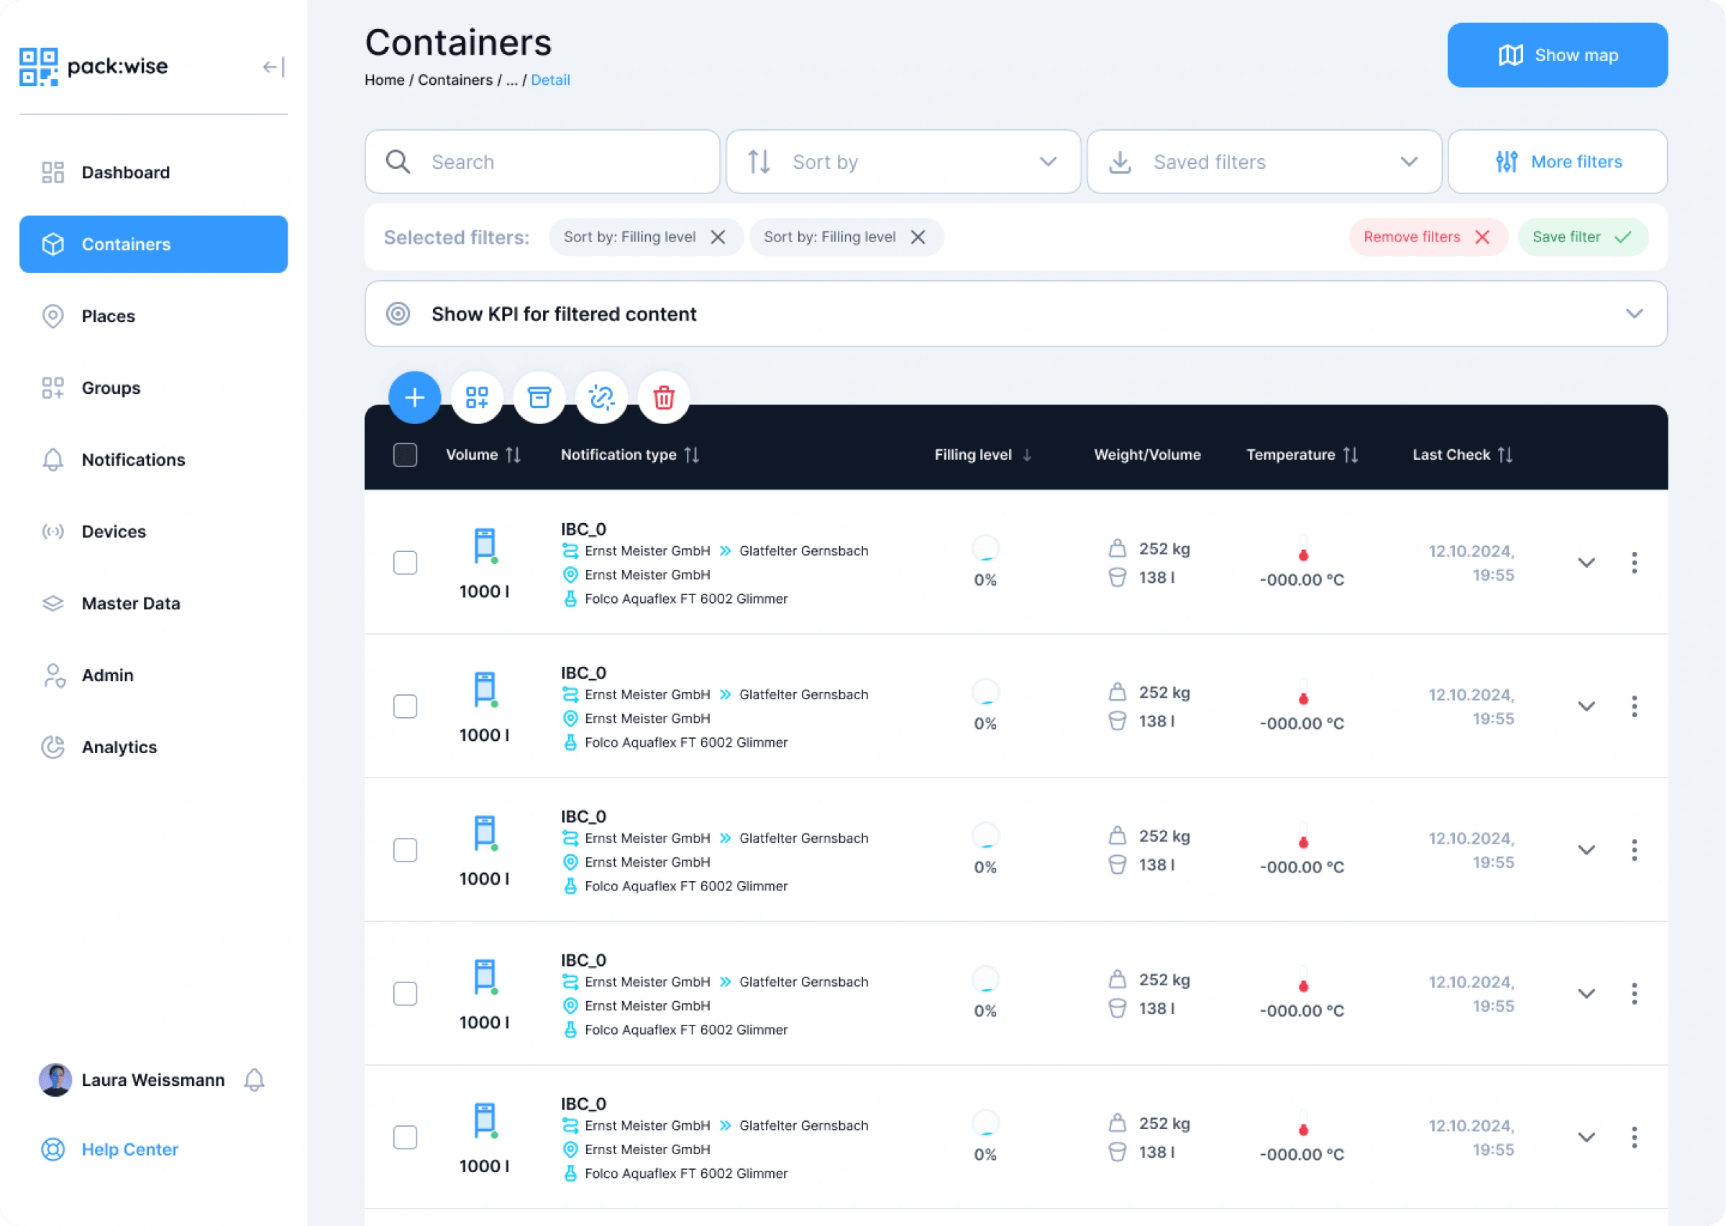Open three-dot menu for fifth IBC_0 row
Viewport: 1726px width, 1226px height.
pyautogui.click(x=1635, y=1138)
